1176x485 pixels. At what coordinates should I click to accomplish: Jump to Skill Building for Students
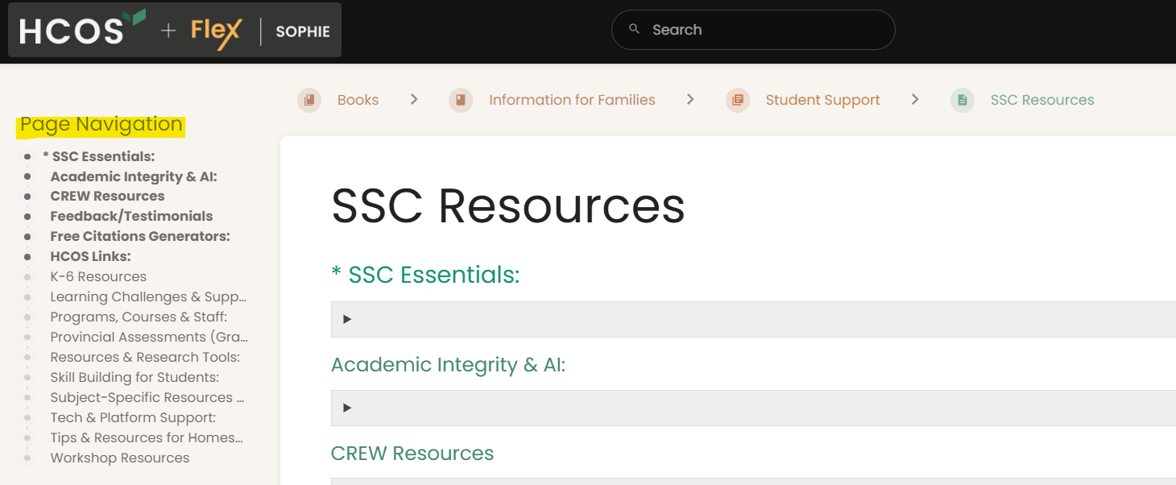135,378
